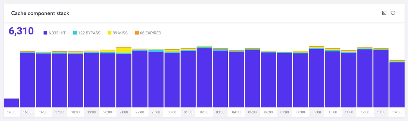Image resolution: width=408 pixels, height=121 pixels.
Task: Click the refresh icon in panel header
Action: (x=393, y=13)
